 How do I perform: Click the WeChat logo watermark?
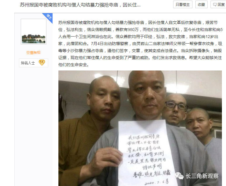pyautogui.click(x=179, y=176)
